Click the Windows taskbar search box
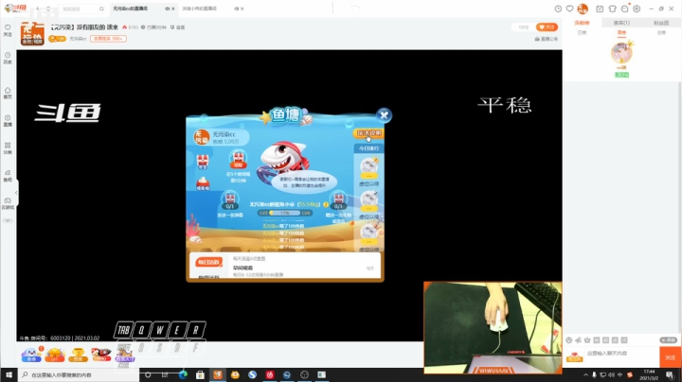Screen dimensions: 682x382 (79, 374)
